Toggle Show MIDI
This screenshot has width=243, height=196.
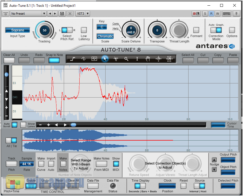(116, 164)
